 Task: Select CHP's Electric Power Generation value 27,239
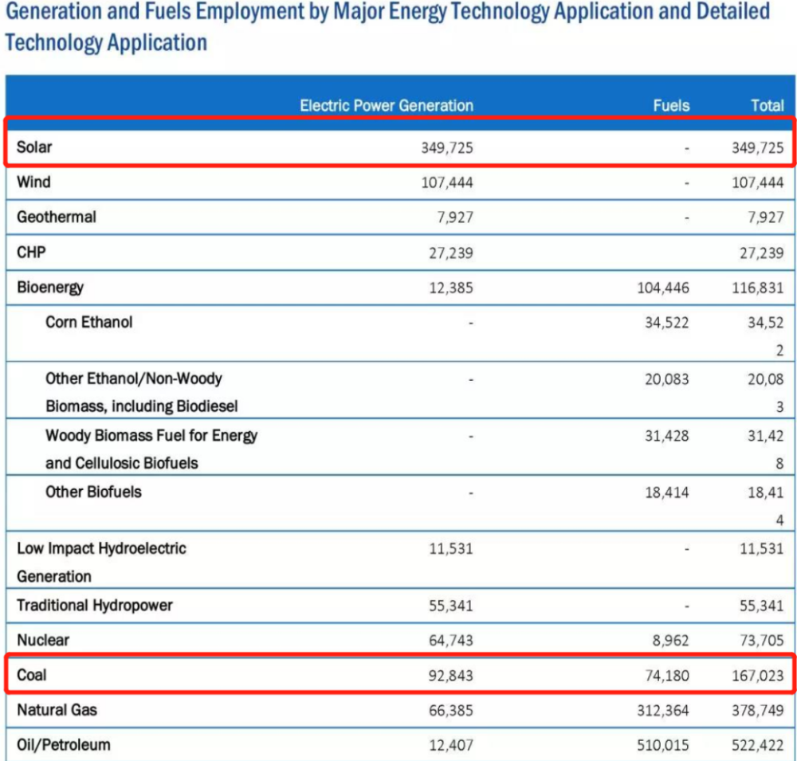tap(451, 253)
